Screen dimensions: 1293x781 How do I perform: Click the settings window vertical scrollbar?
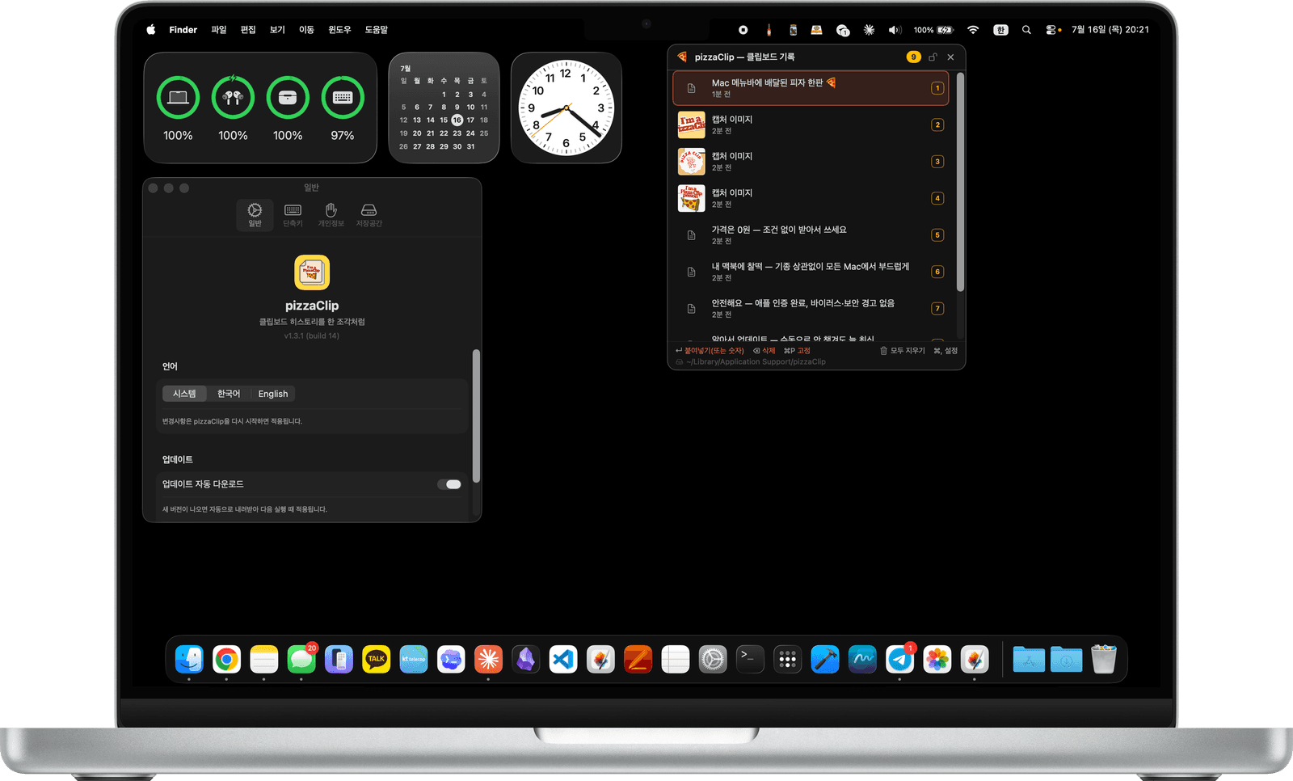pos(476,416)
